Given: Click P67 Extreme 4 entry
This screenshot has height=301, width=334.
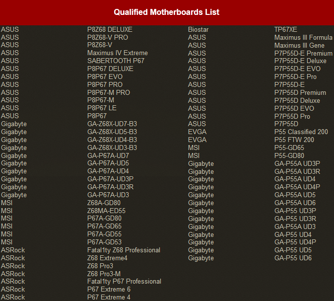Looking at the screenshot, I should (x=109, y=297).
